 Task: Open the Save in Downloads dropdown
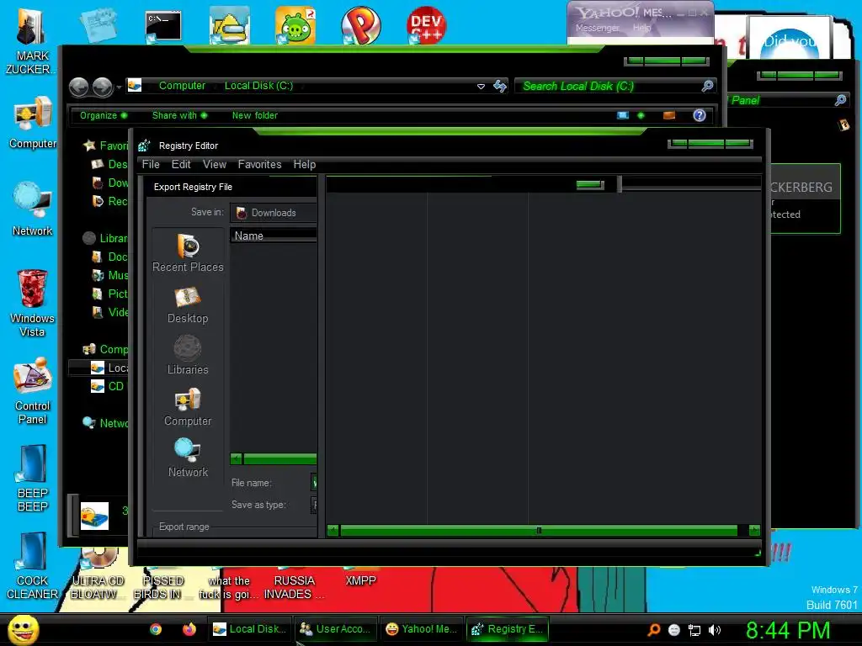[274, 213]
